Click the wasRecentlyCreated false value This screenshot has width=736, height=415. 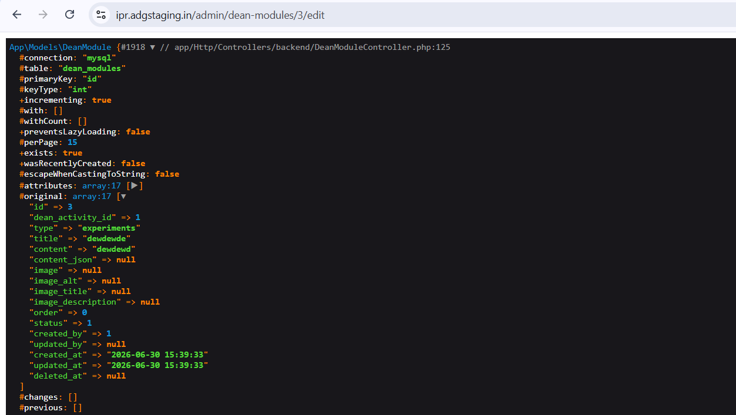tap(133, 163)
